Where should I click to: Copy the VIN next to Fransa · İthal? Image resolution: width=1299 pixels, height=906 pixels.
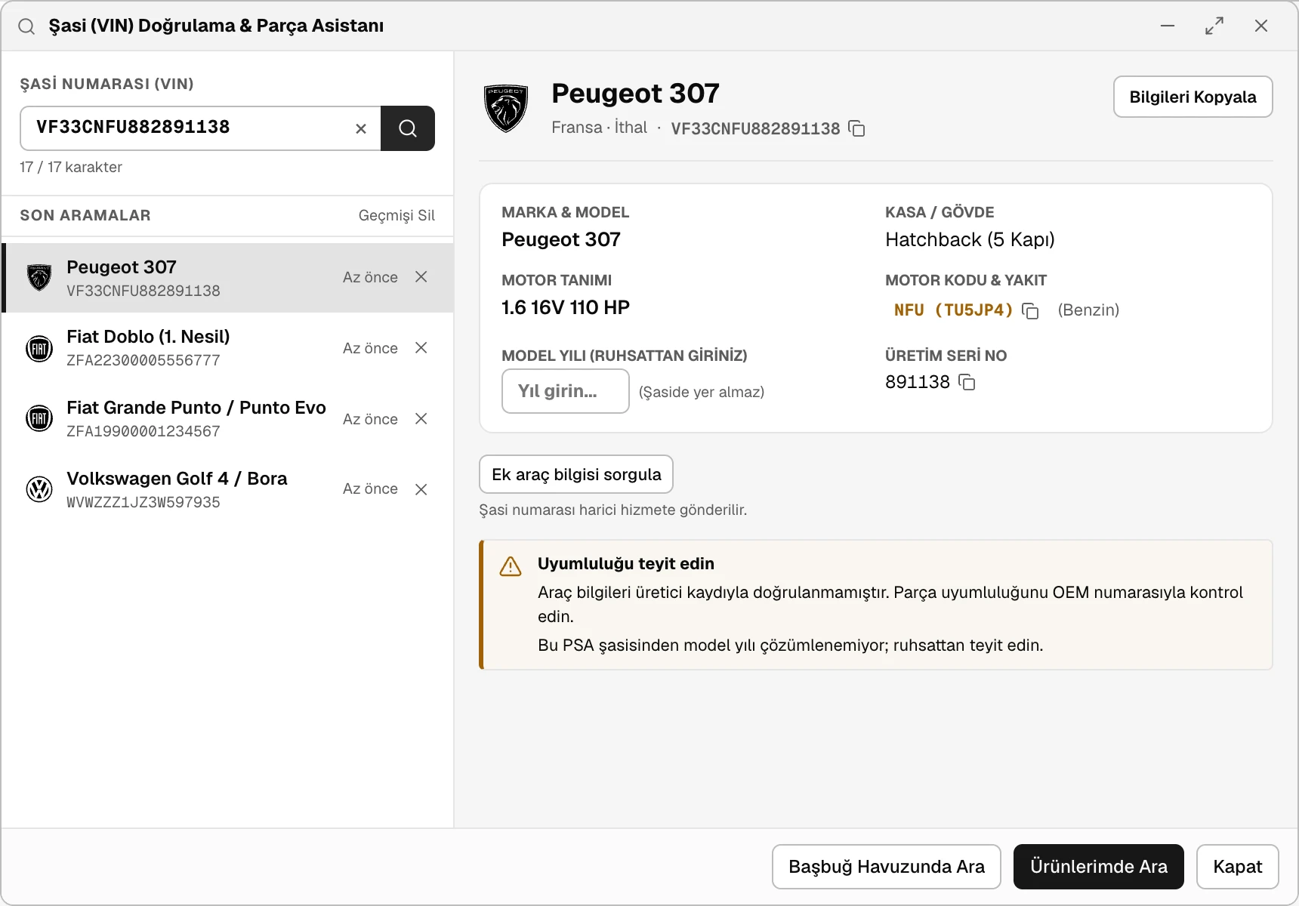pos(856,128)
